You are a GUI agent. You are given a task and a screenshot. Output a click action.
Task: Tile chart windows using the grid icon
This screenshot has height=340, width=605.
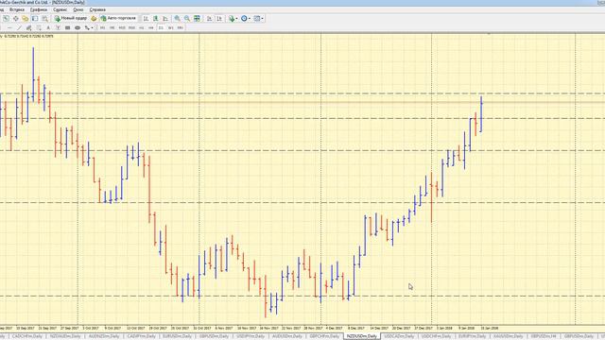tap(197, 18)
